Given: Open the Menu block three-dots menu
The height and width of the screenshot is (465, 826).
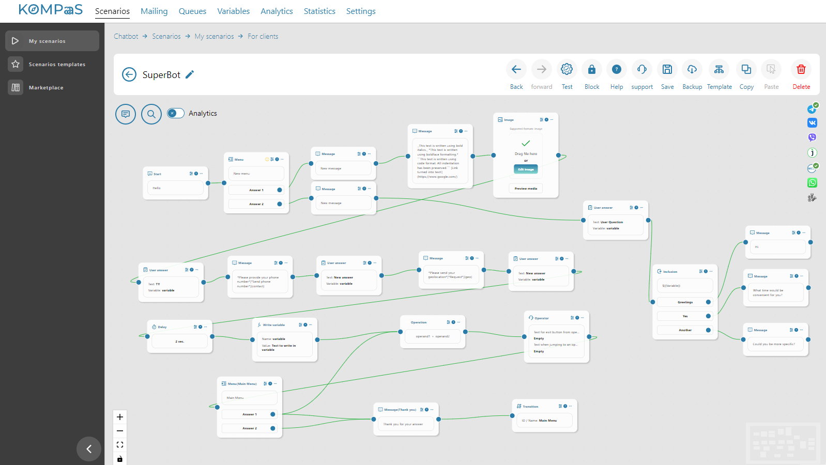Looking at the screenshot, I should (282, 159).
